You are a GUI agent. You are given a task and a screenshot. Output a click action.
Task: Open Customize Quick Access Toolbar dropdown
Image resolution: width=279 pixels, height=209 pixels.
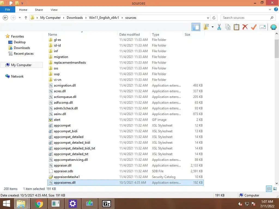[x=22, y=3]
